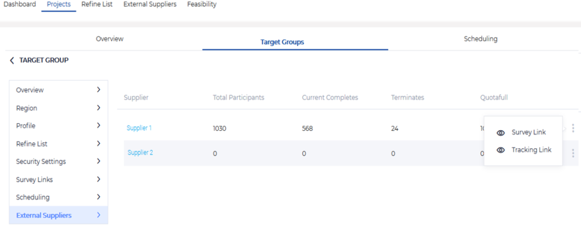This screenshot has width=581, height=228.
Task: Click chevron beside External Suppliers sidebar item
Action: pyautogui.click(x=98, y=215)
